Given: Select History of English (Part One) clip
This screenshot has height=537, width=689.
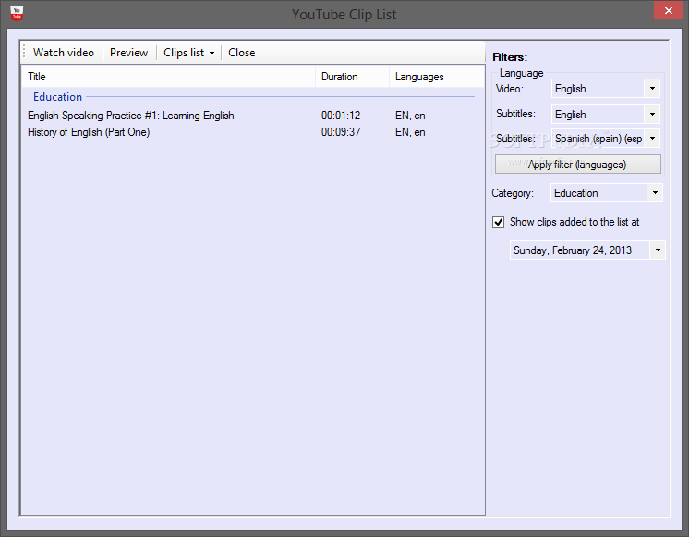Looking at the screenshot, I should point(89,132).
